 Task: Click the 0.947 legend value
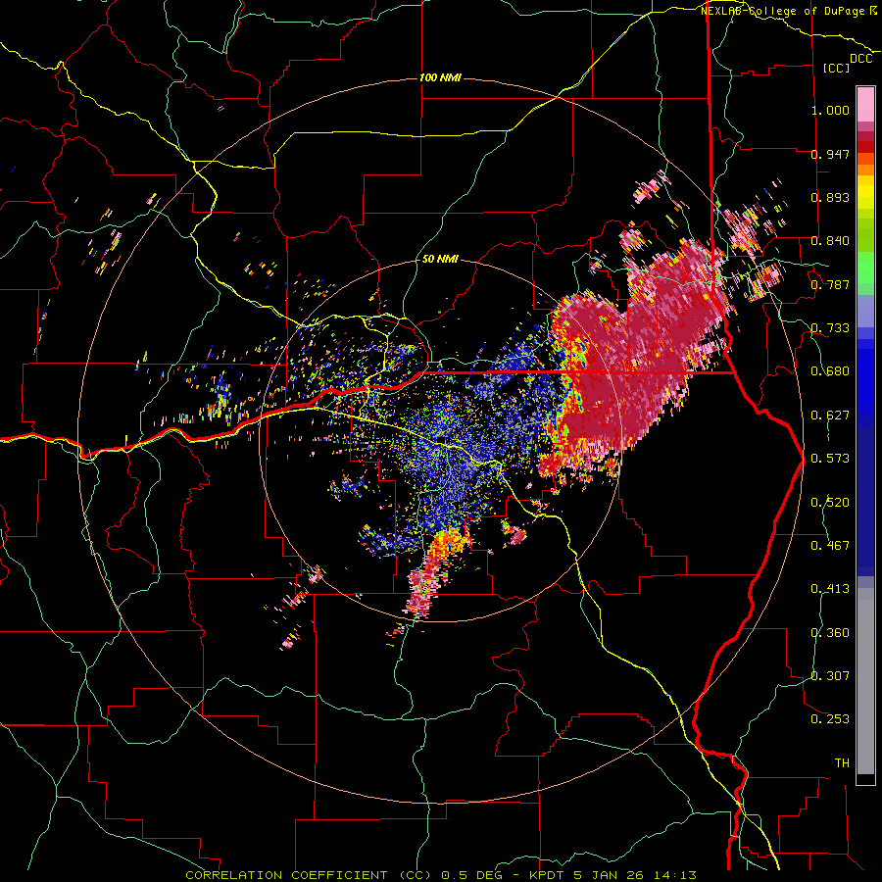[830, 154]
